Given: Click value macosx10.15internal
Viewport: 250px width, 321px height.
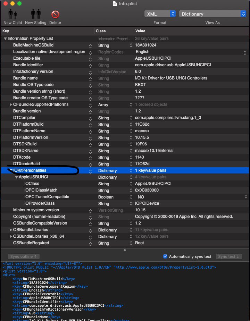Looking at the screenshot, I should point(154,151).
